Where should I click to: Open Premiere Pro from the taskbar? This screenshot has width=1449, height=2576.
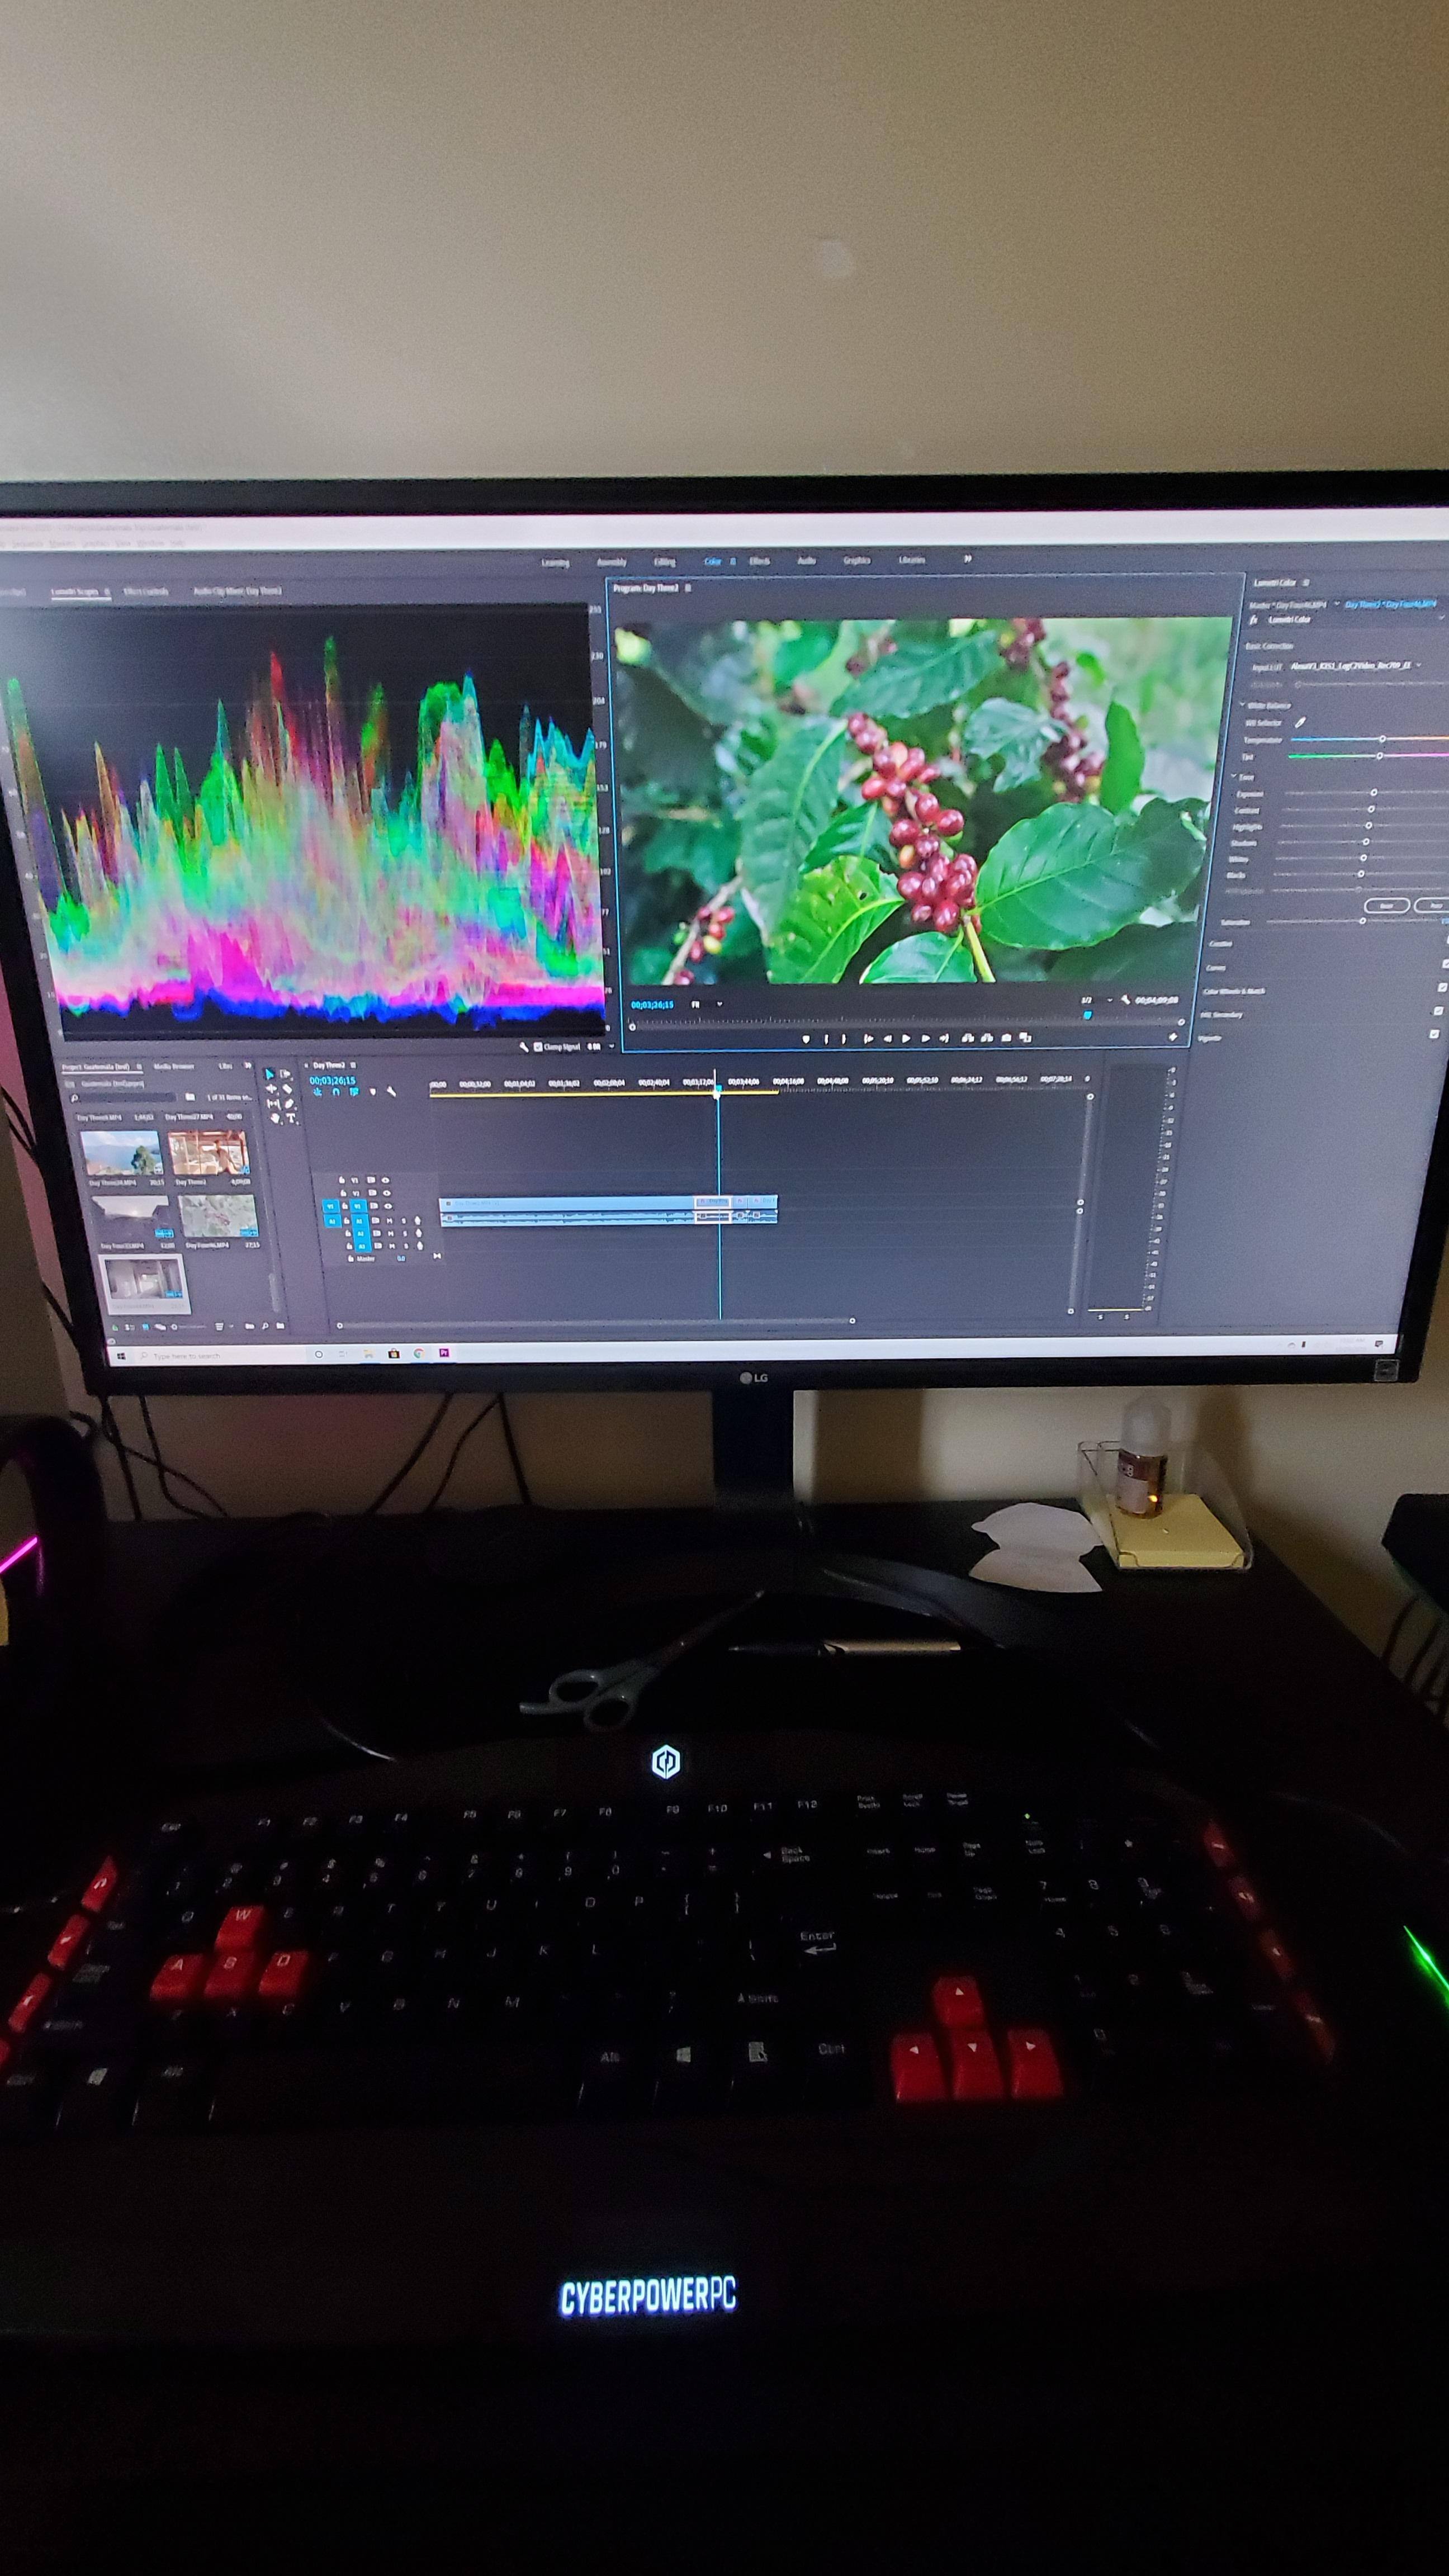[444, 1353]
